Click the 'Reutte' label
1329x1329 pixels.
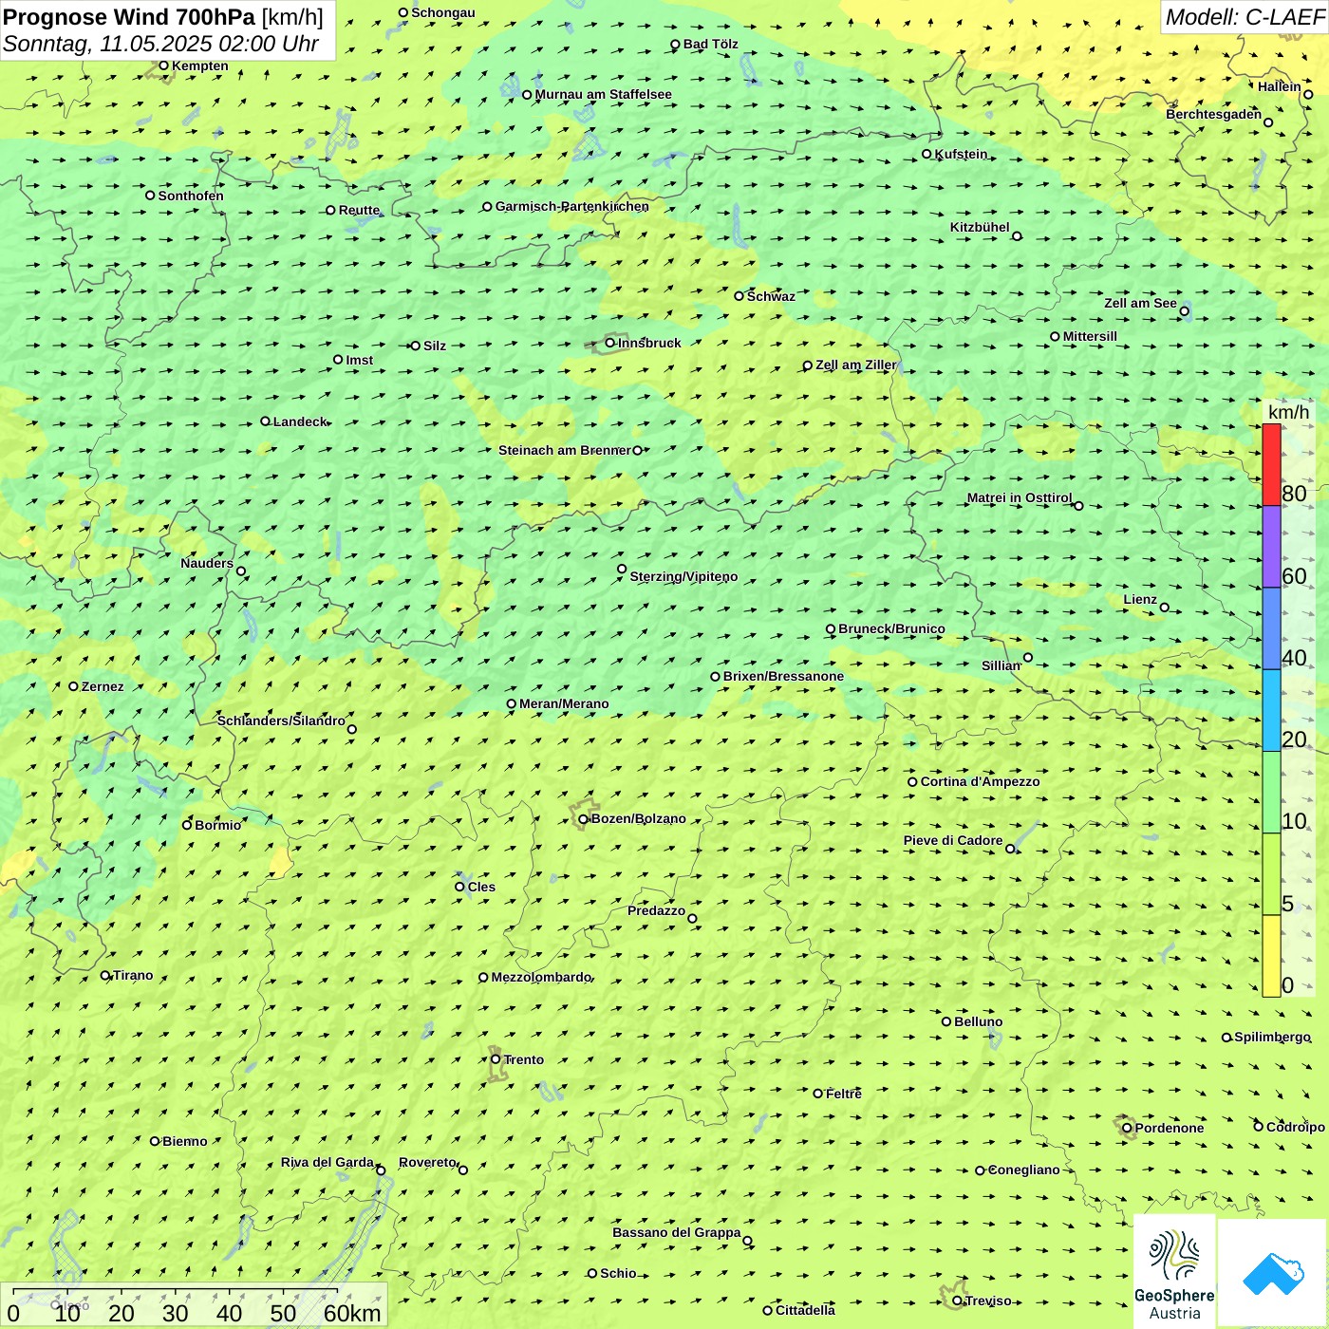[360, 210]
